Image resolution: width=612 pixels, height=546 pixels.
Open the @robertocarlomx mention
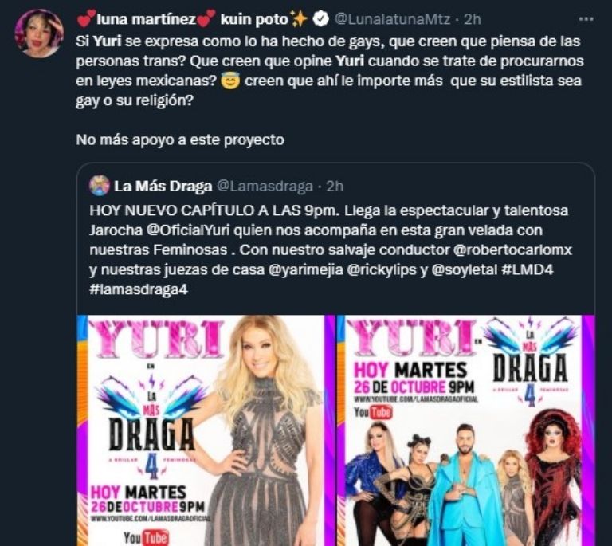512,249
